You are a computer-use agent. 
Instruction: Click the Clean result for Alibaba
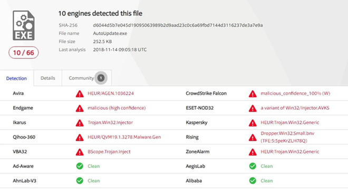click(267, 181)
